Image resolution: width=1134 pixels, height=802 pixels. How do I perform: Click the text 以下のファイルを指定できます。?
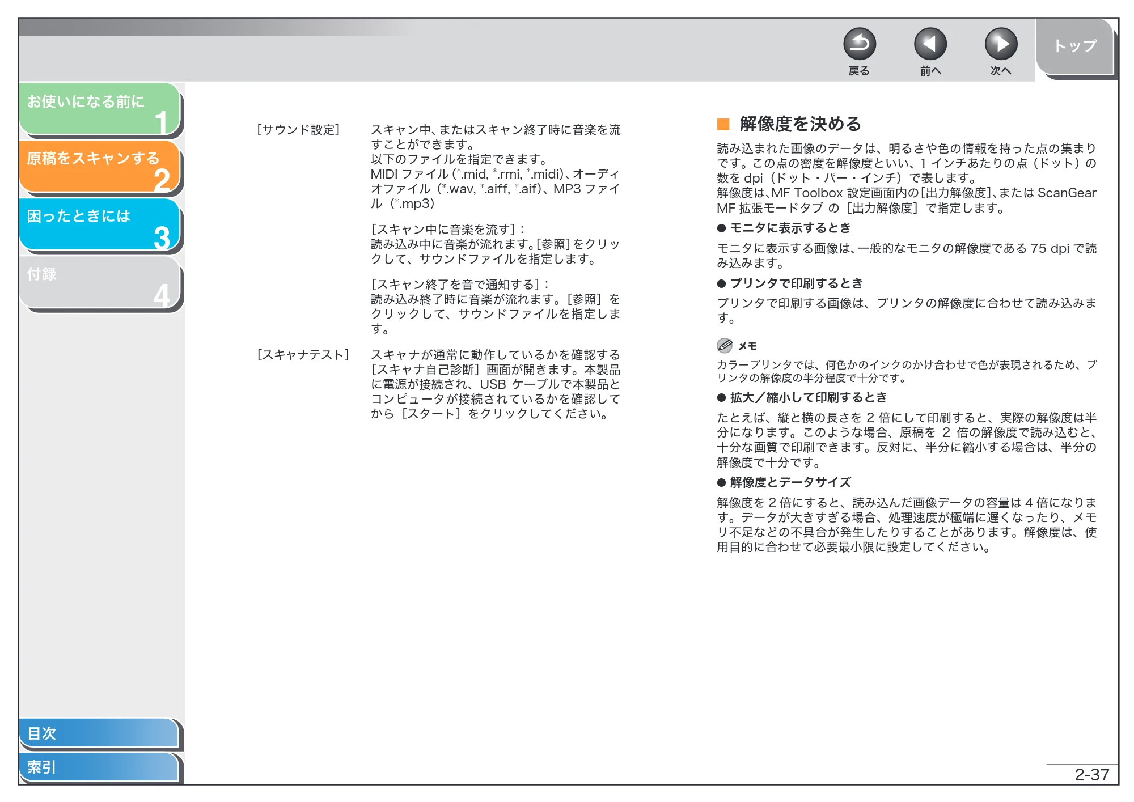coord(460,159)
